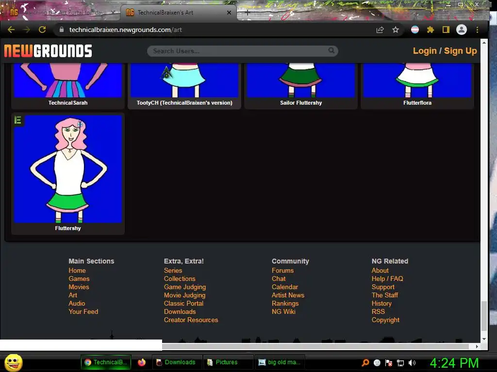The width and height of the screenshot is (497, 372).
Task: Open the orange search tray icon
Action: (365, 362)
